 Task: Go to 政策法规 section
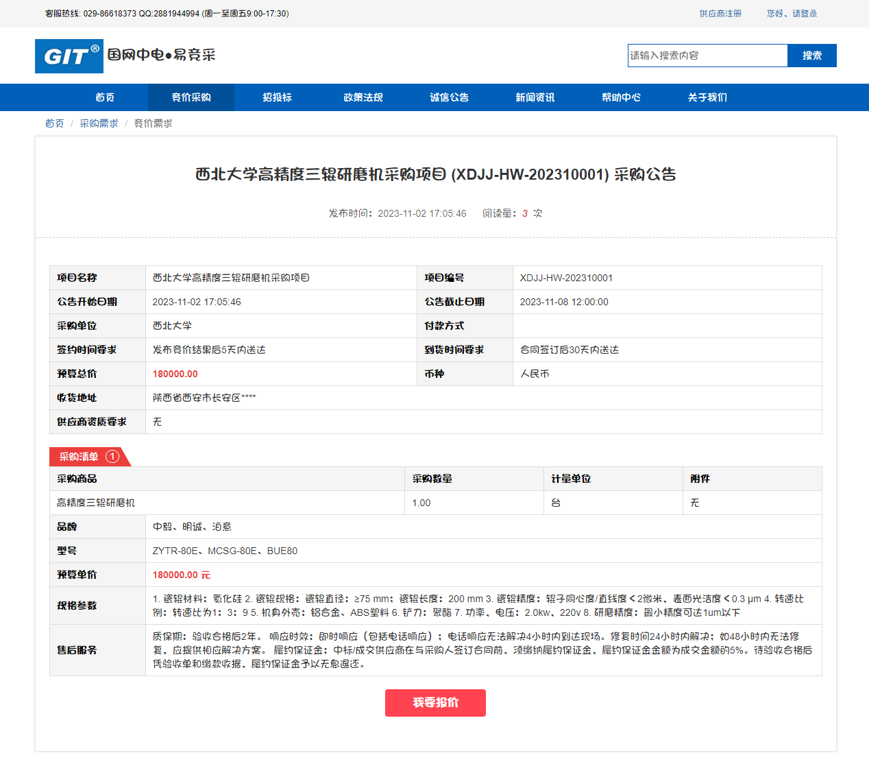coord(363,97)
